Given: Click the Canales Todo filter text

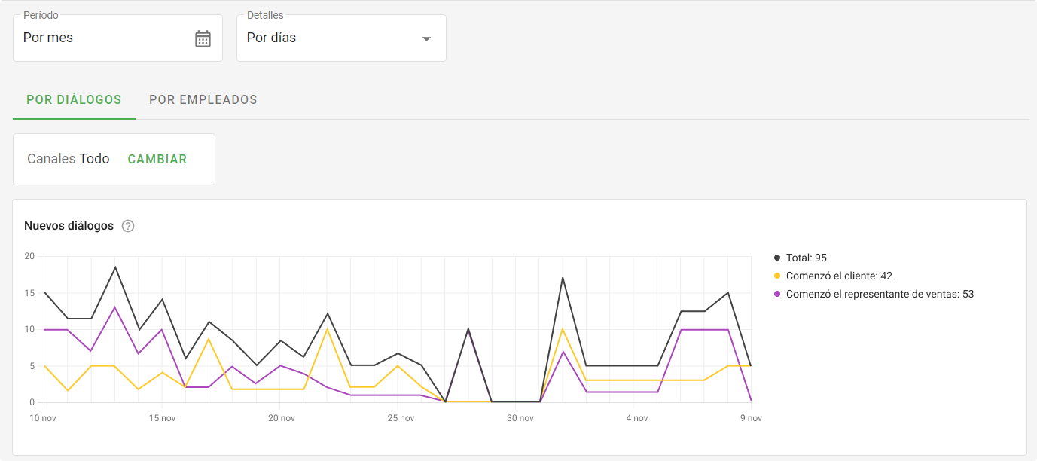Looking at the screenshot, I should 69,159.
